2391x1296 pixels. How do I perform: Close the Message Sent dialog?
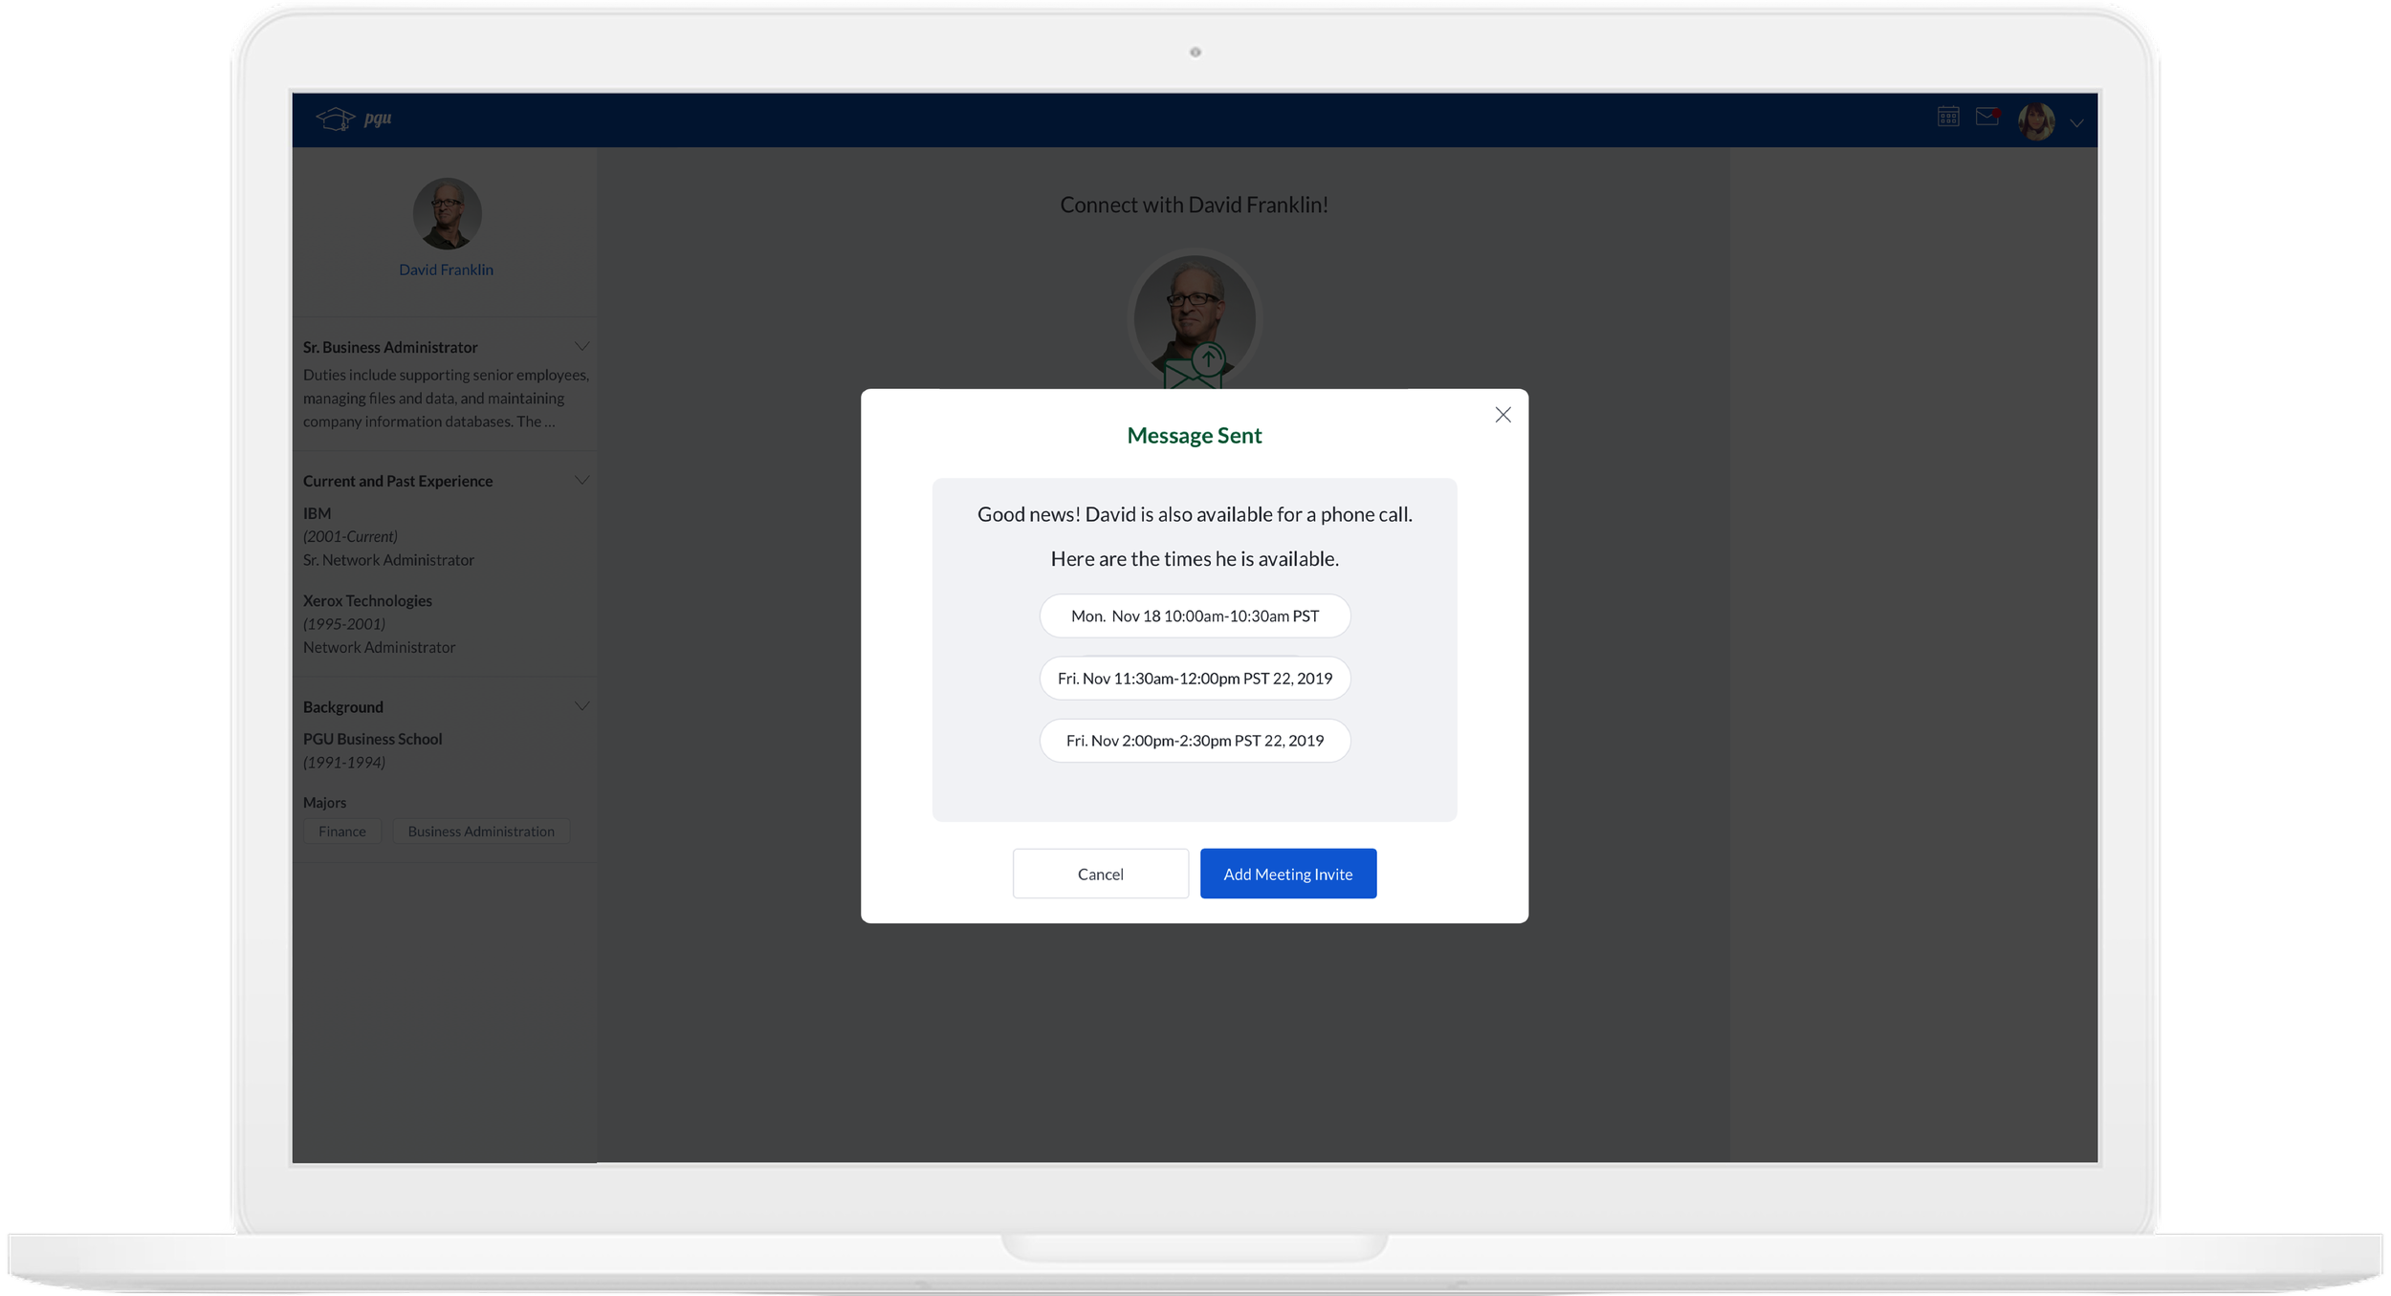click(x=1503, y=415)
